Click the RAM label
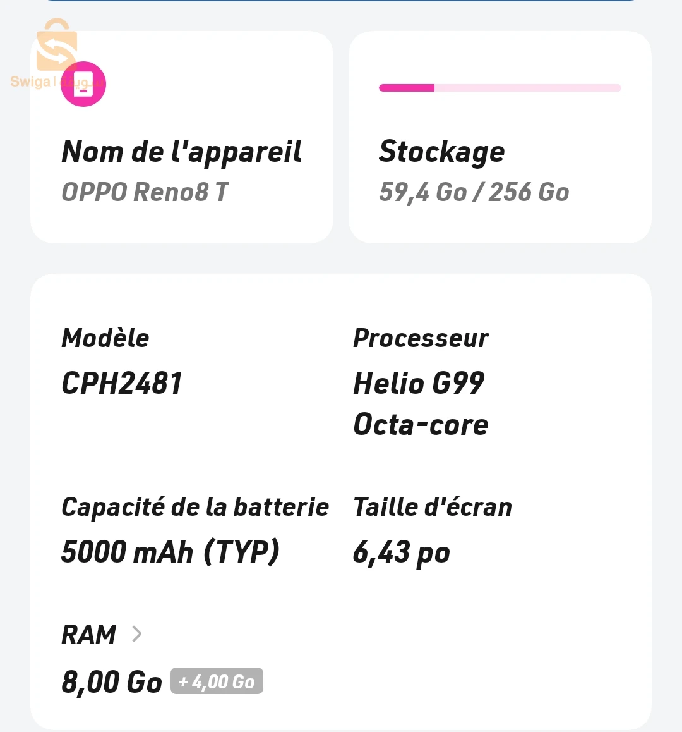The height and width of the screenshot is (732, 682). pyautogui.click(x=88, y=635)
